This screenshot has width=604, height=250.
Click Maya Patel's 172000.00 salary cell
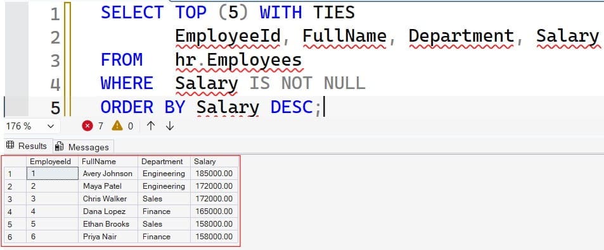coord(215,186)
